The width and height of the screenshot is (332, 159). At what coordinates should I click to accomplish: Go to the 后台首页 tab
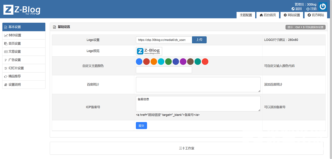click(x=268, y=15)
